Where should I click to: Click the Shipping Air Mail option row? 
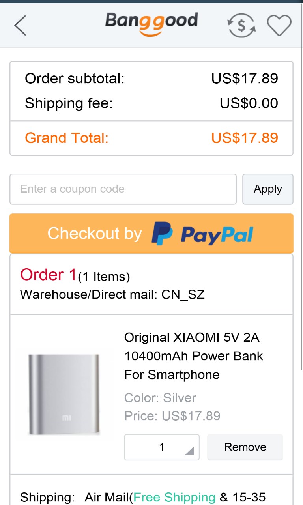coord(143,497)
